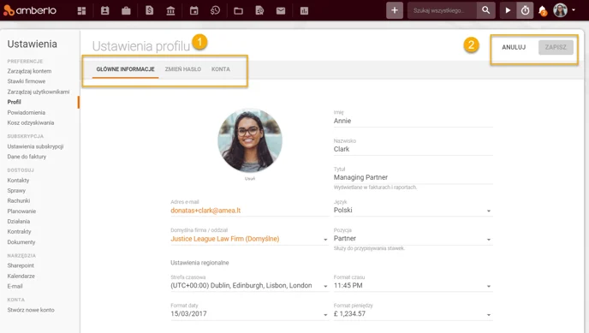Select 'Profil' in the sidebar

coord(15,102)
